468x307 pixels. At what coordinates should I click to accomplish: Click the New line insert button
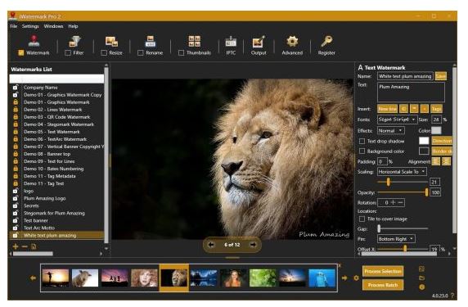tap(387, 109)
